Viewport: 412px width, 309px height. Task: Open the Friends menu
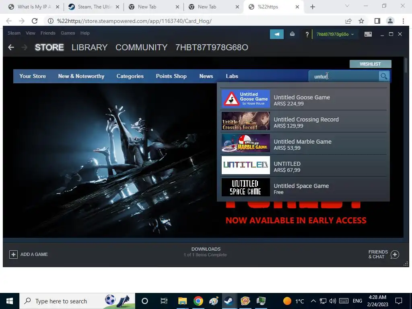48,33
